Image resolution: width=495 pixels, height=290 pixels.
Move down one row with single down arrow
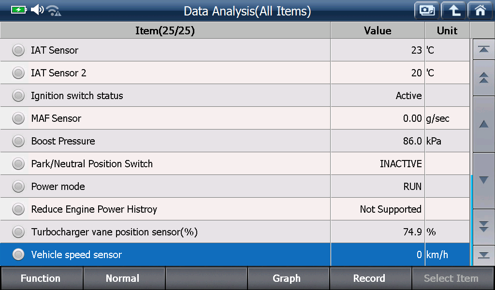pyautogui.click(x=483, y=180)
